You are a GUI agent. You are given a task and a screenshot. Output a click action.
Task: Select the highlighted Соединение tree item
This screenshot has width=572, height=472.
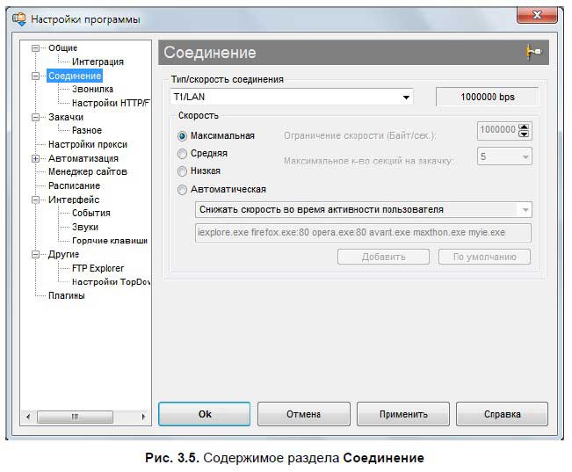coord(75,76)
